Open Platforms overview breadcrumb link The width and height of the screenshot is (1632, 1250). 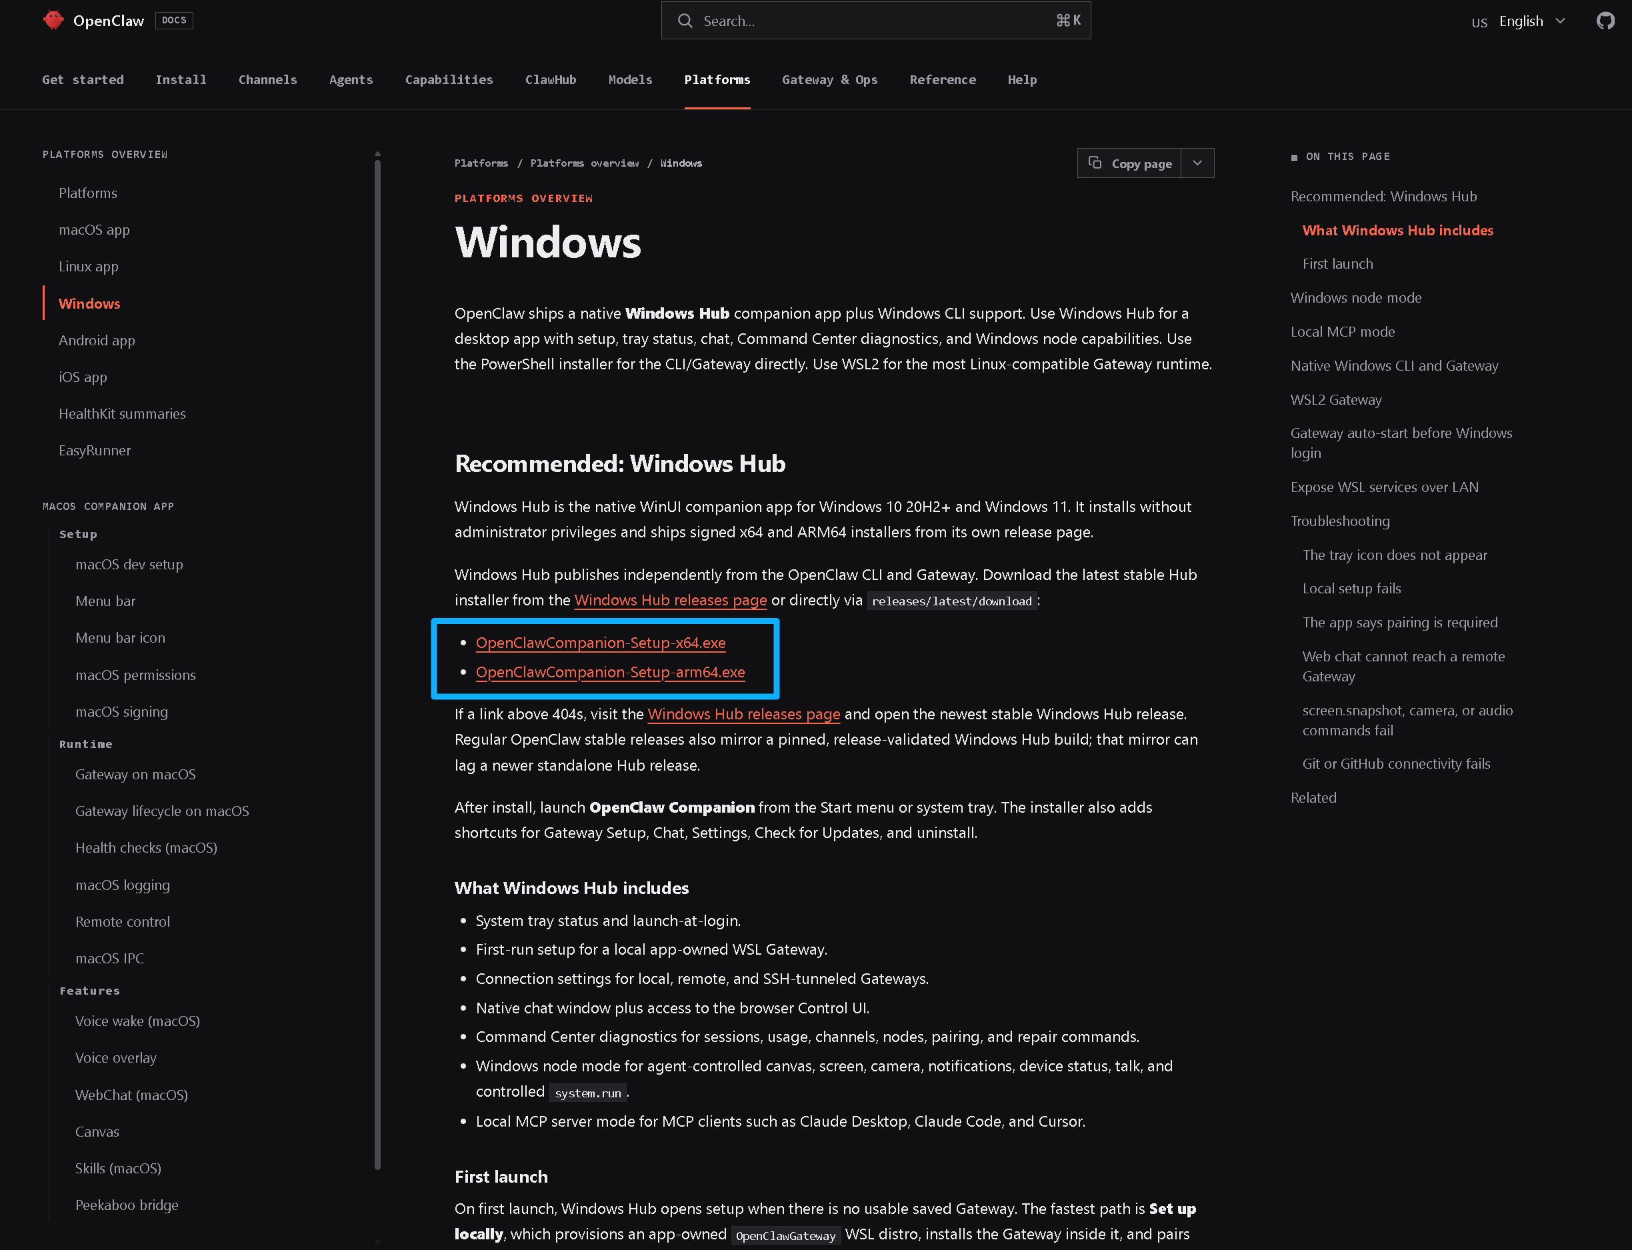(584, 163)
